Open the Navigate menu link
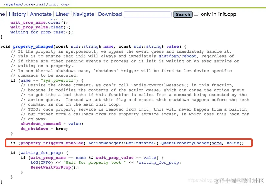This screenshot has width=266, height=186. [x=84, y=14]
